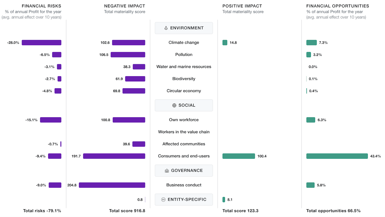This screenshot has height=217, width=385.
Task: Expand the Environment category header
Action: 184,28
